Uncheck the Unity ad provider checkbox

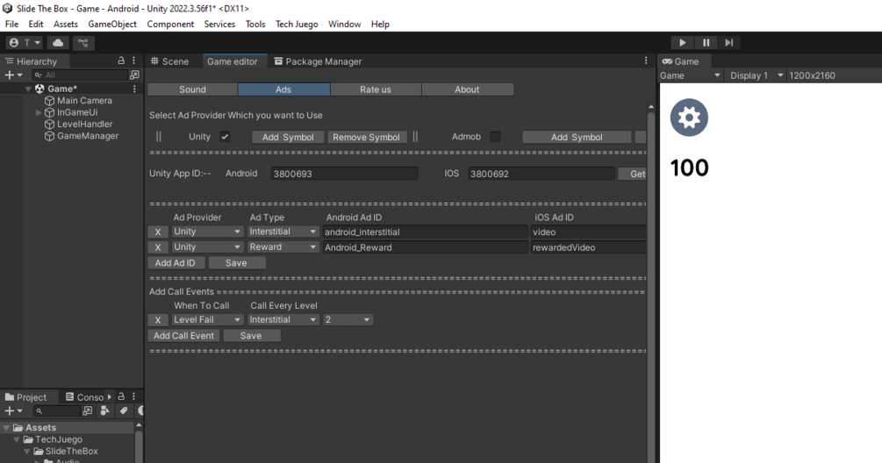(225, 137)
